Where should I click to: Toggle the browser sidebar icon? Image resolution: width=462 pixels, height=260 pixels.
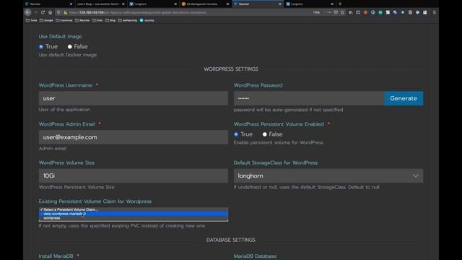tap(358, 12)
